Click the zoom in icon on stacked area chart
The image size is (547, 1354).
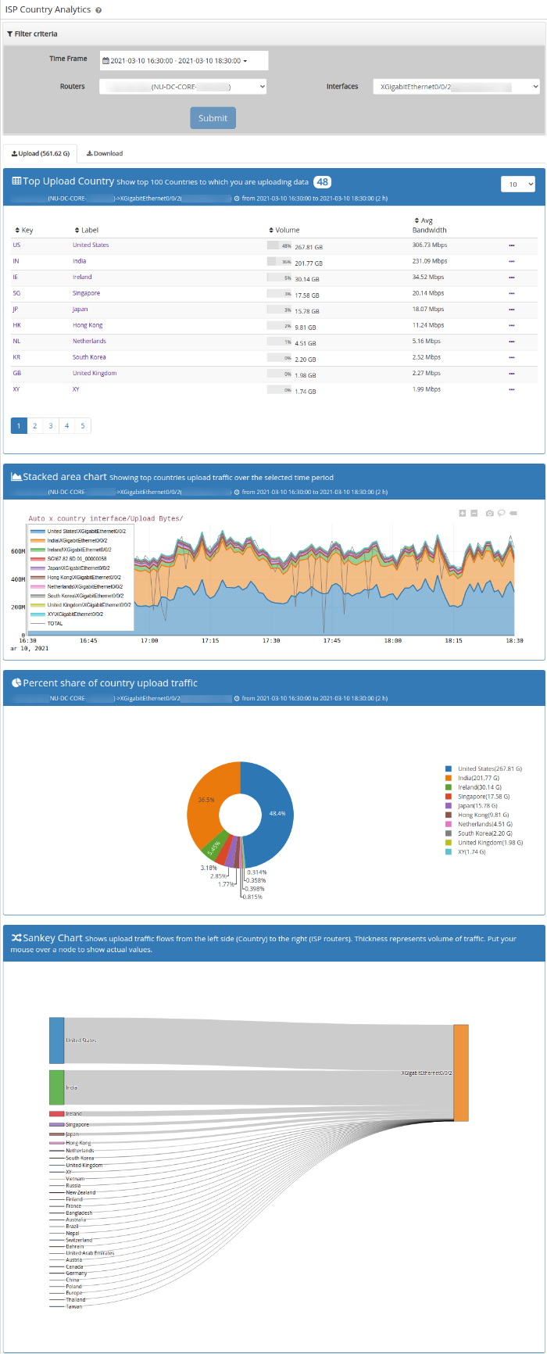pyautogui.click(x=463, y=514)
